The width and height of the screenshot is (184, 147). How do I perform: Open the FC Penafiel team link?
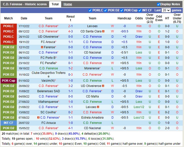point(48,63)
